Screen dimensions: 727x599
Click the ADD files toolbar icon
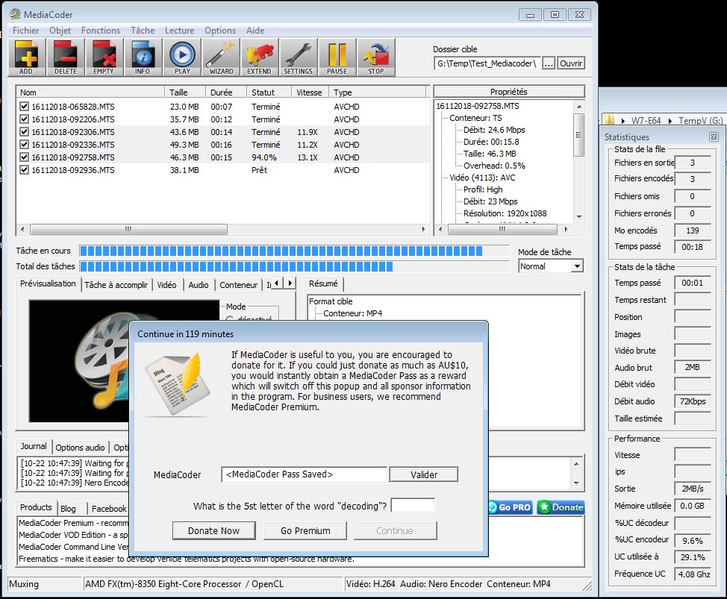tap(27, 57)
